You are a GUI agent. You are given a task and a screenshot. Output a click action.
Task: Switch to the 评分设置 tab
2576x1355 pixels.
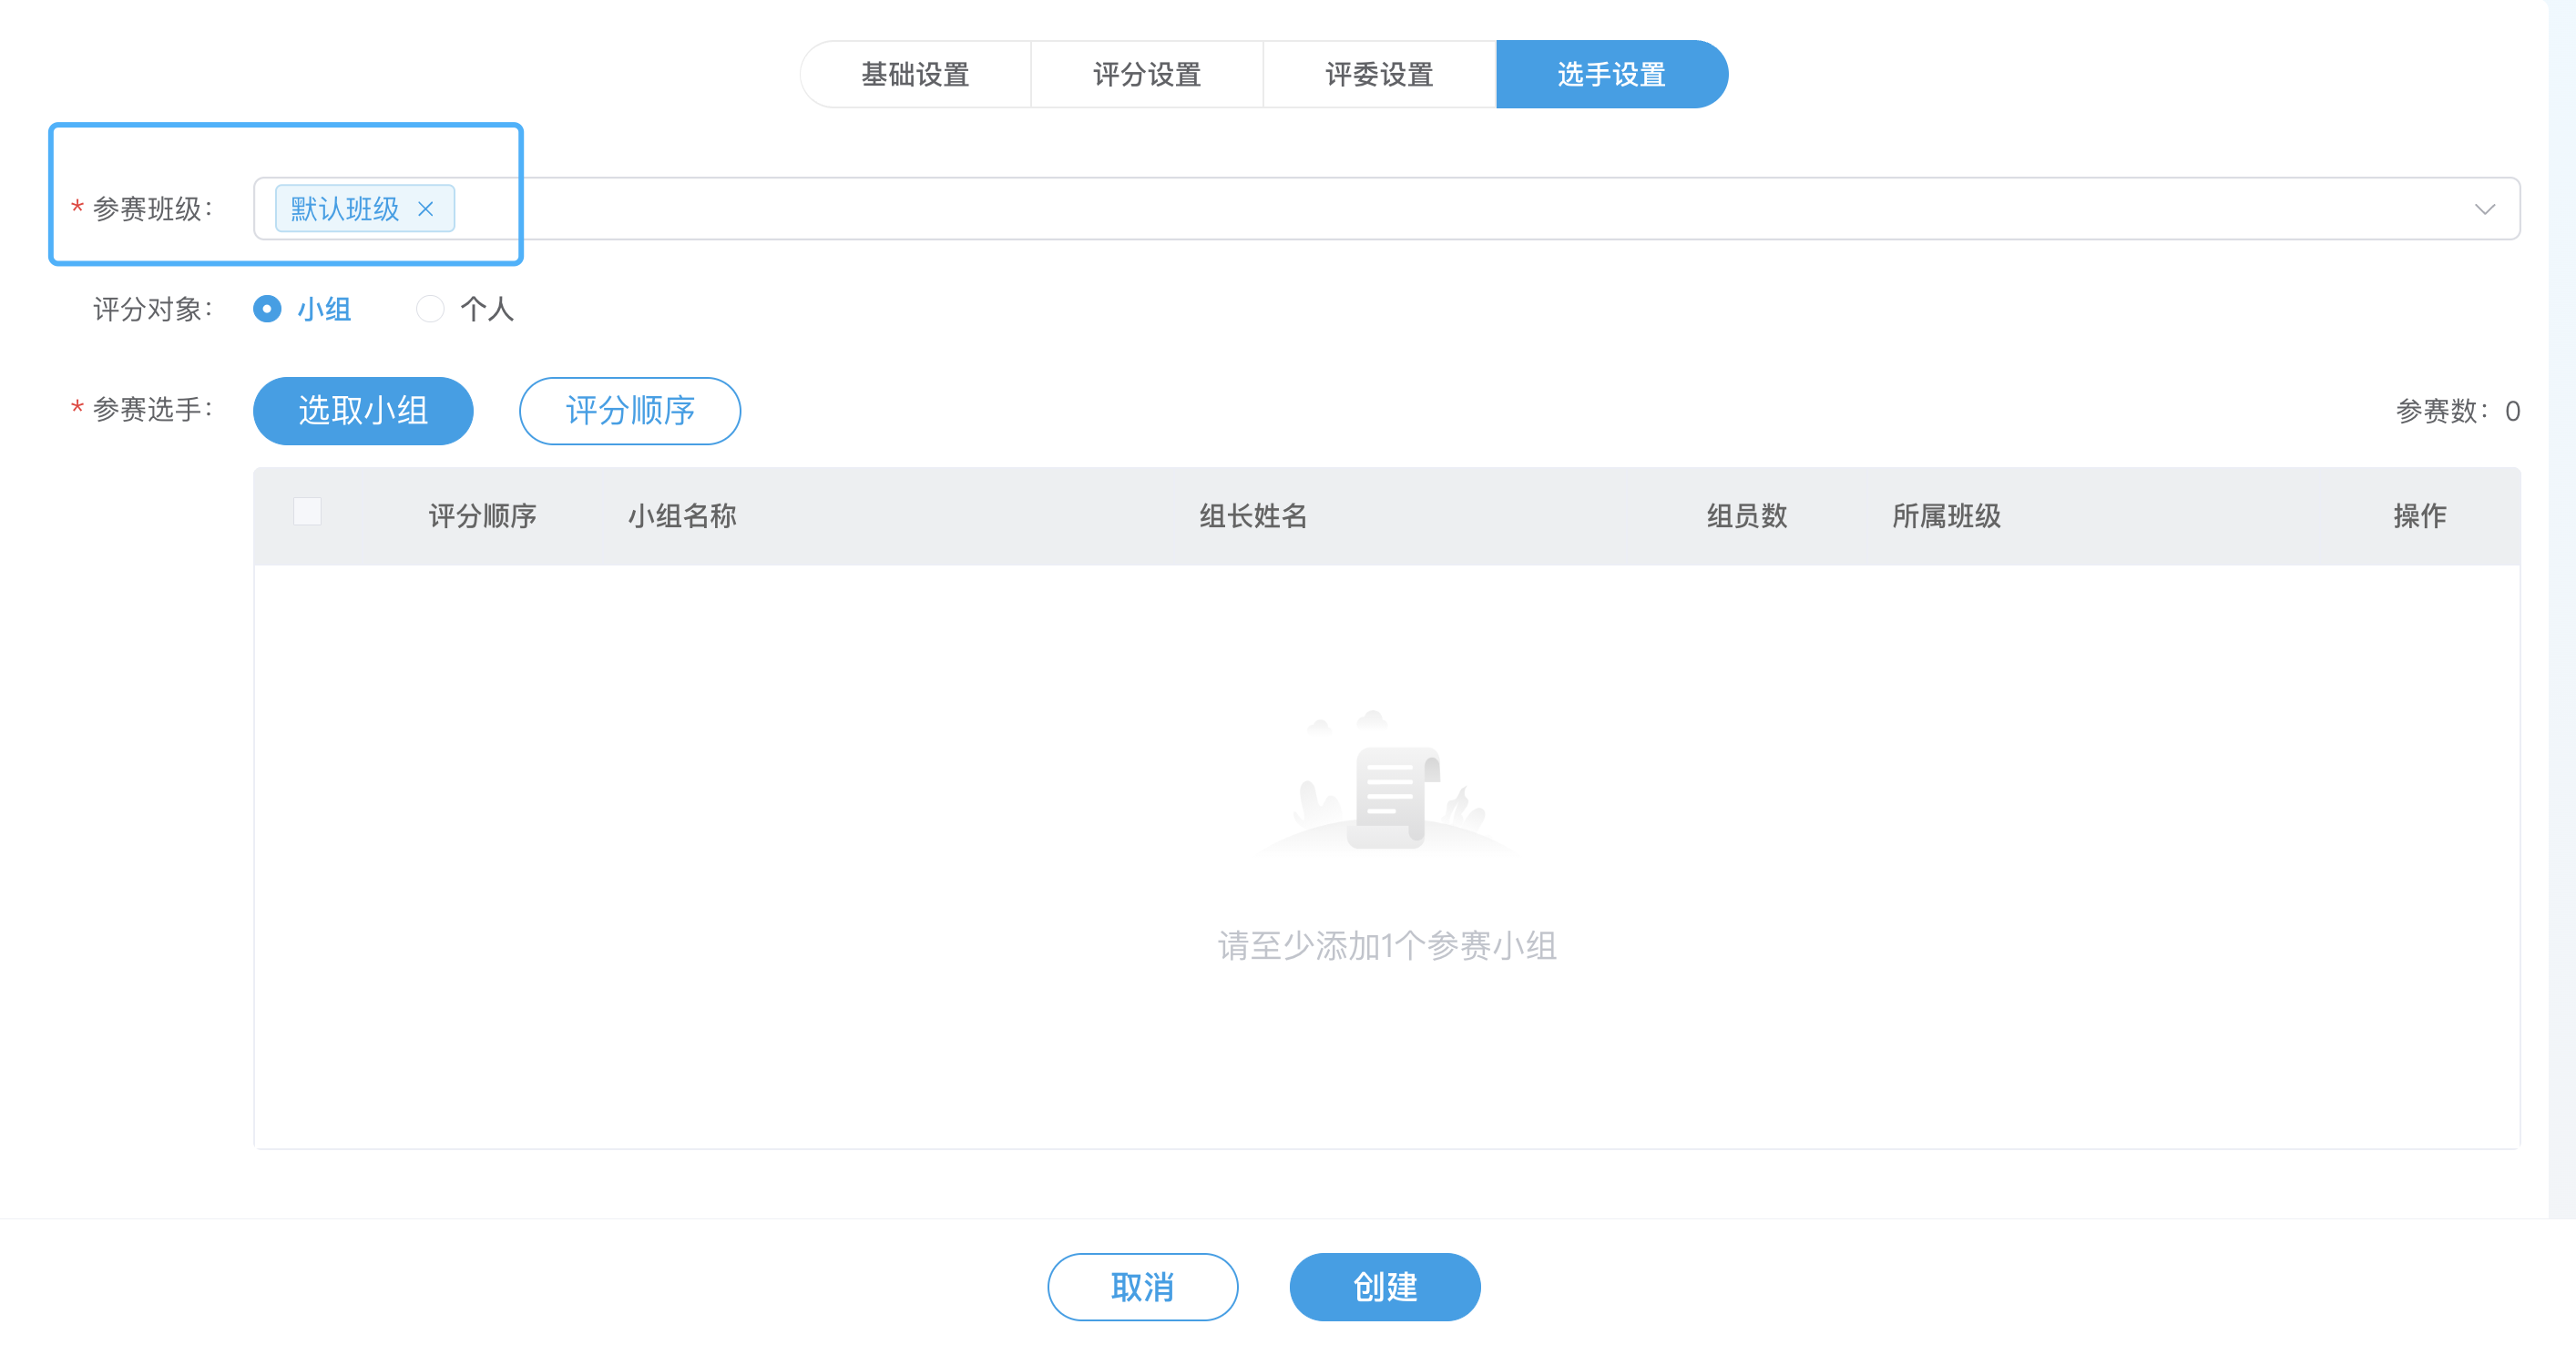tap(1147, 74)
